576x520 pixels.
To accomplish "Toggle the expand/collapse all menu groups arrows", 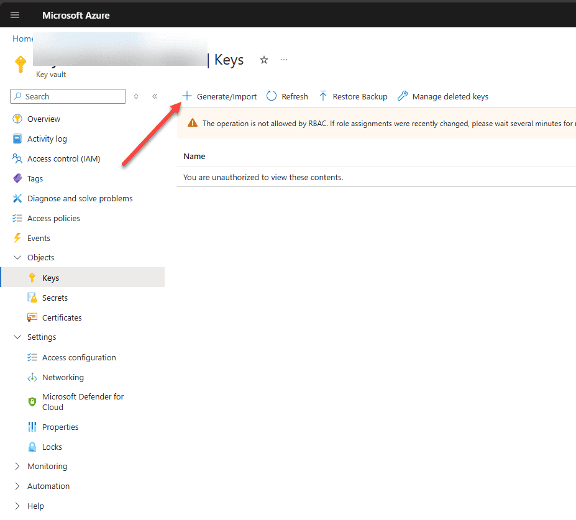I will 136,96.
